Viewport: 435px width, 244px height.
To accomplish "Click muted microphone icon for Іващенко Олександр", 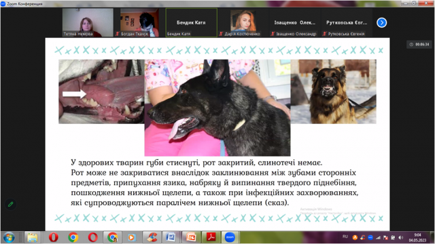I will [x=273, y=34].
